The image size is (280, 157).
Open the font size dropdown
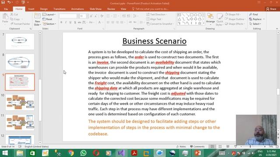tap(87, 16)
